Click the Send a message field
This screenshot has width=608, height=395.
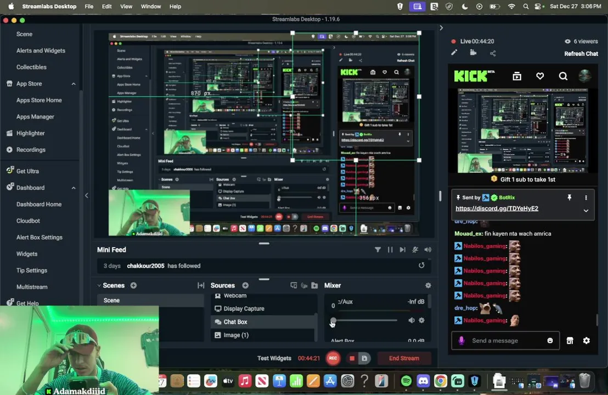click(505, 340)
